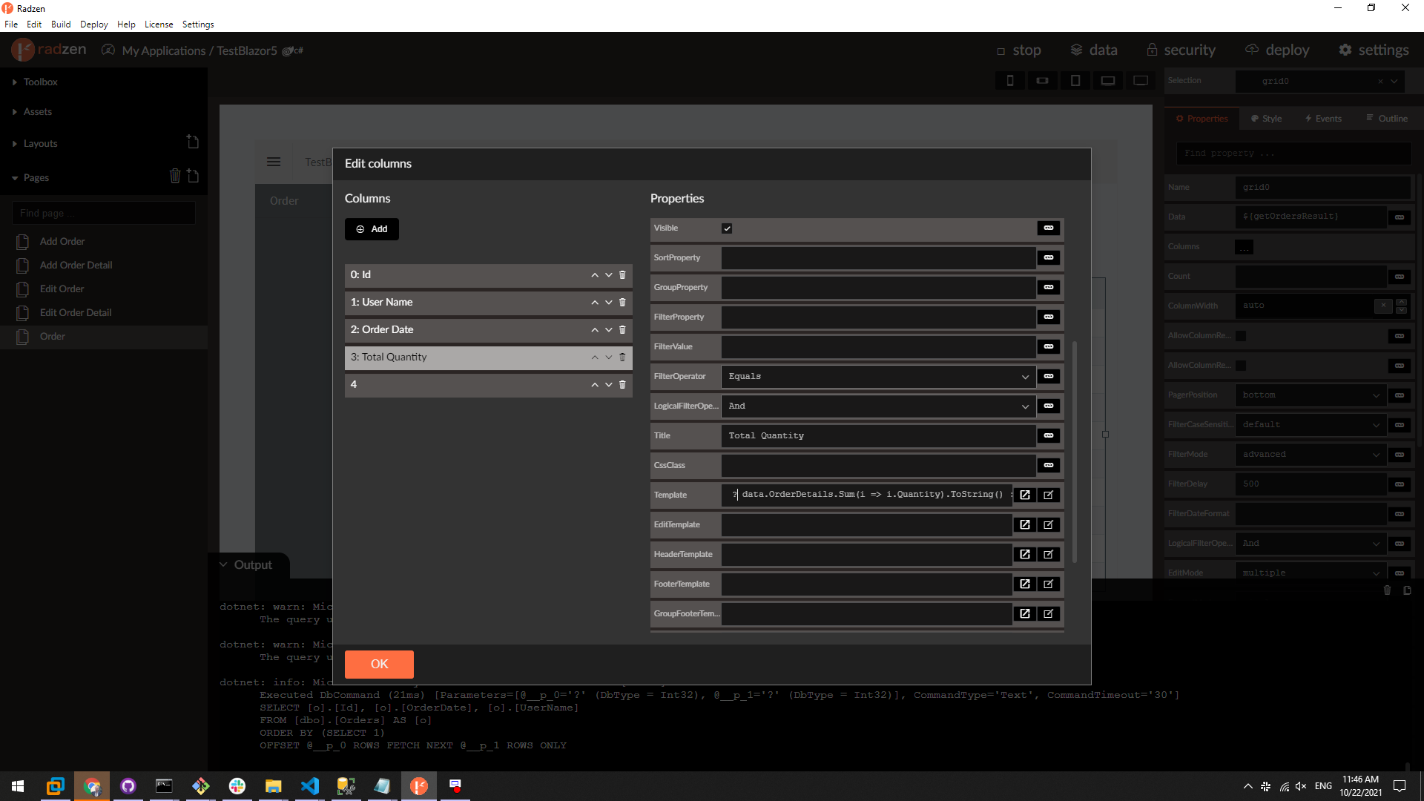The image size is (1424, 801).
Task: Open the Deploy menu
Action: click(93, 24)
